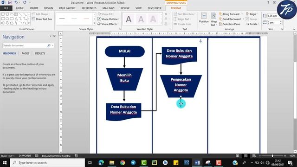Choose the down arrow block shape
This screenshot has width=297, height=167.
click(x=7, y=23)
